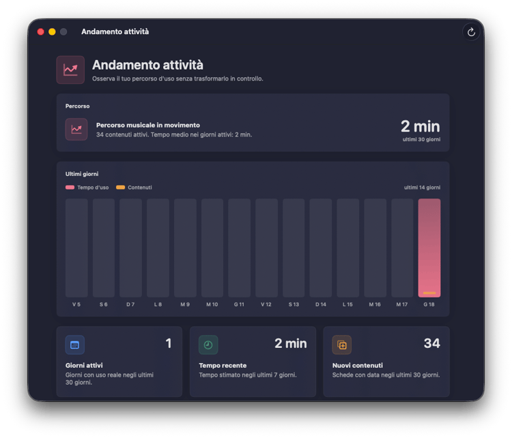This screenshot has width=512, height=438.
Task: Click the 'Ultimi giorni' section label
Action: point(82,174)
